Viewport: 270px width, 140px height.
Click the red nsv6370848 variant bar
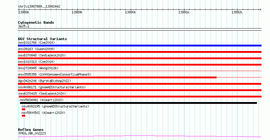pyautogui.click(x=140, y=58)
